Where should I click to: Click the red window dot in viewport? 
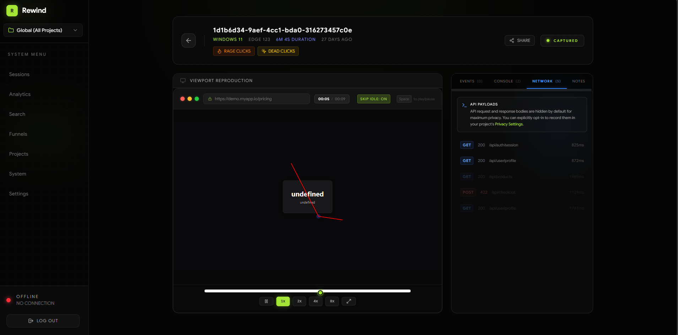pos(183,99)
